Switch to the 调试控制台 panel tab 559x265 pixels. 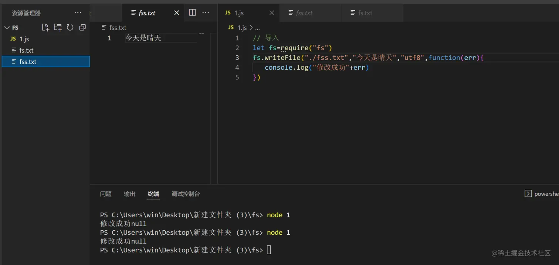tap(185, 194)
